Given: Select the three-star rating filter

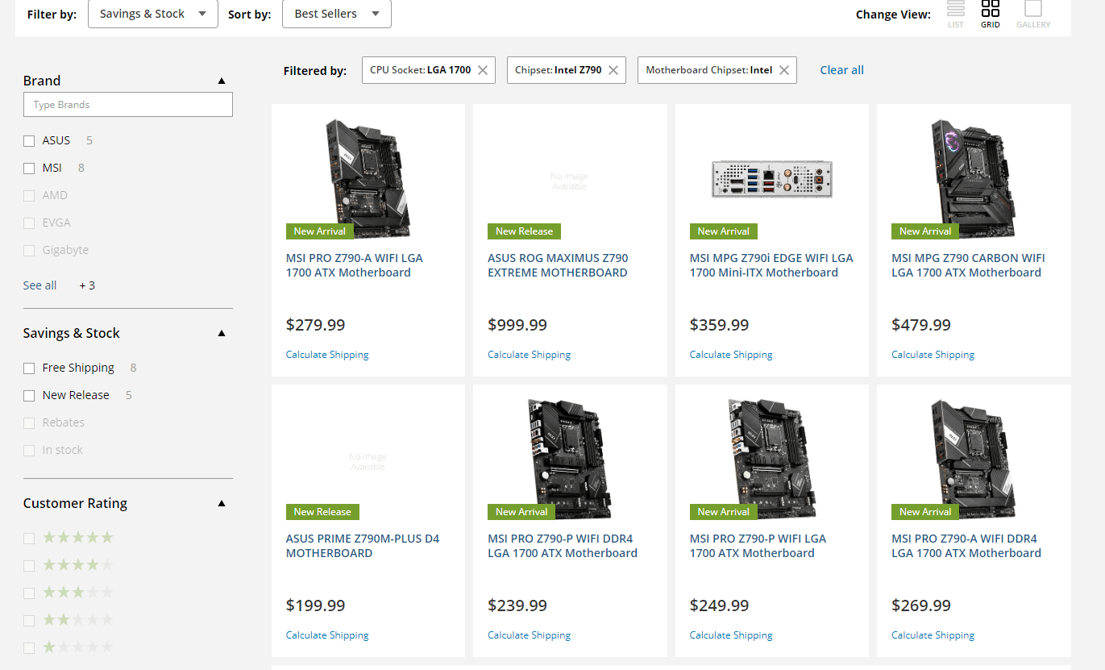Looking at the screenshot, I should (29, 593).
